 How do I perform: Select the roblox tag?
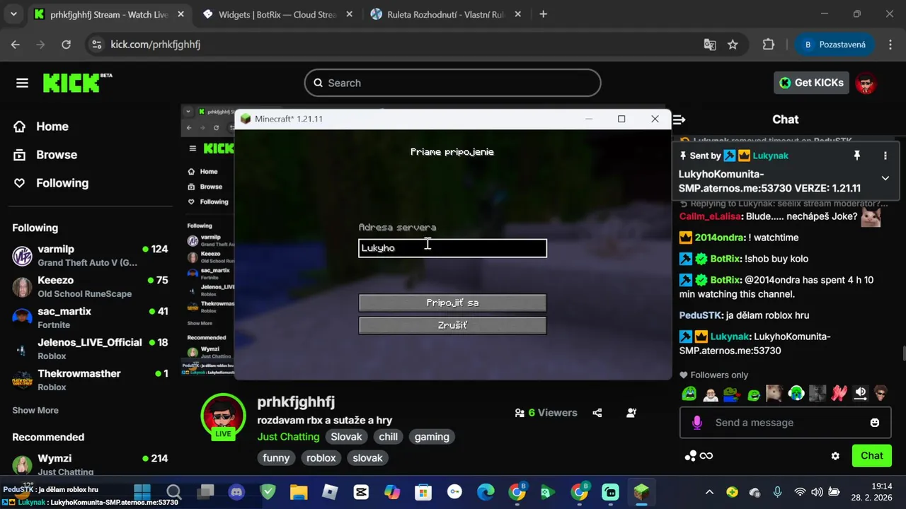click(x=321, y=458)
